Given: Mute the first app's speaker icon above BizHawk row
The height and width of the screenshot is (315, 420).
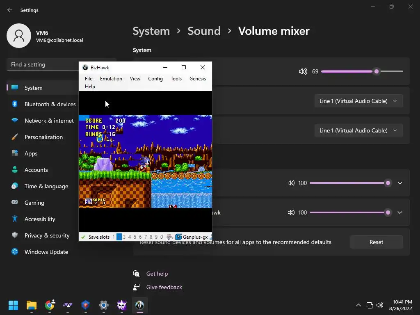Looking at the screenshot, I should [x=291, y=183].
